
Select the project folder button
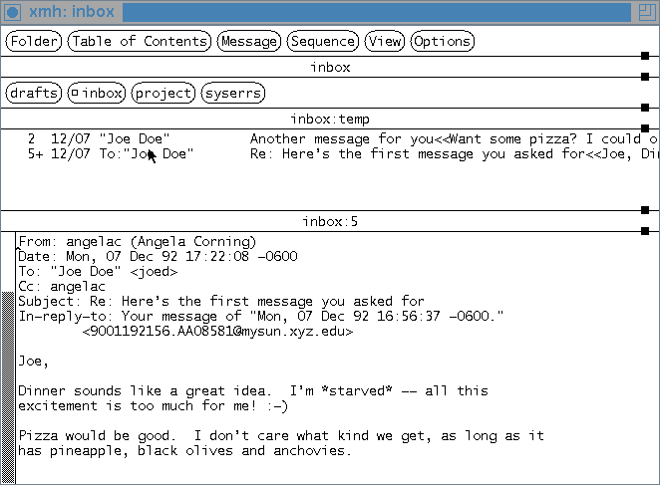pos(163,93)
